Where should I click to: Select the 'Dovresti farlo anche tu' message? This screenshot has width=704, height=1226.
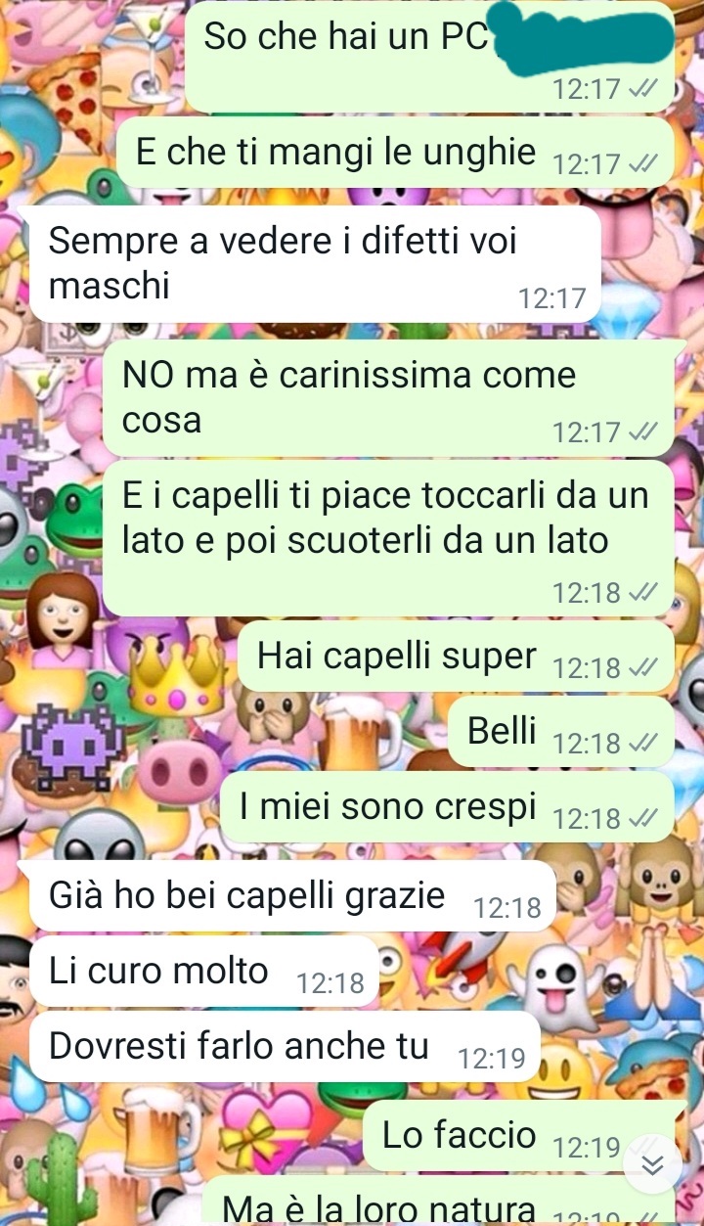(285, 1046)
